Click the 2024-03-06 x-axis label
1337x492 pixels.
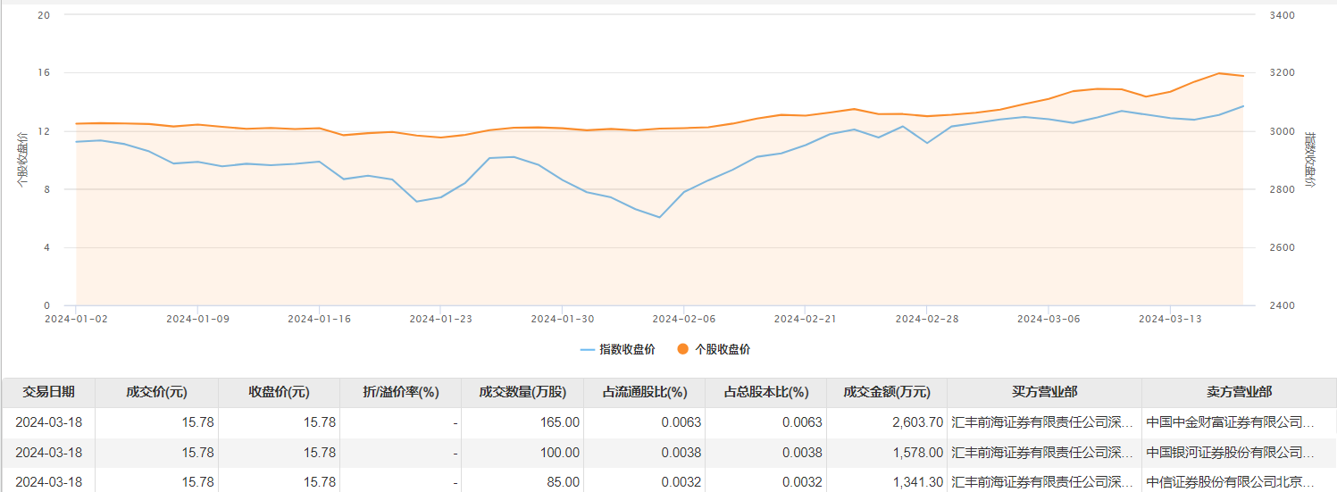tap(1048, 318)
